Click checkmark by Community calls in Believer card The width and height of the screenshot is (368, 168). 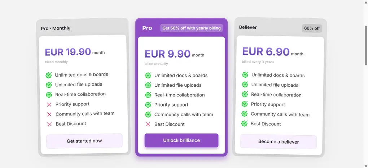[x=244, y=114]
